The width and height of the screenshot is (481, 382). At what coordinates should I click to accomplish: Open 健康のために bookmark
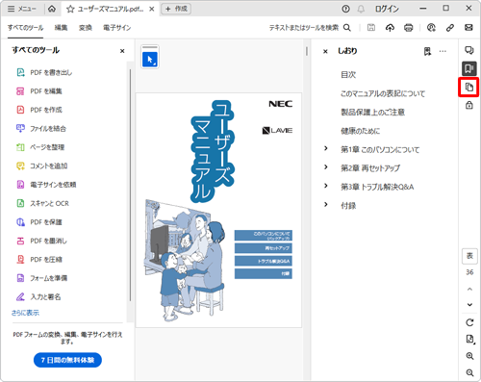pyautogui.click(x=360, y=131)
